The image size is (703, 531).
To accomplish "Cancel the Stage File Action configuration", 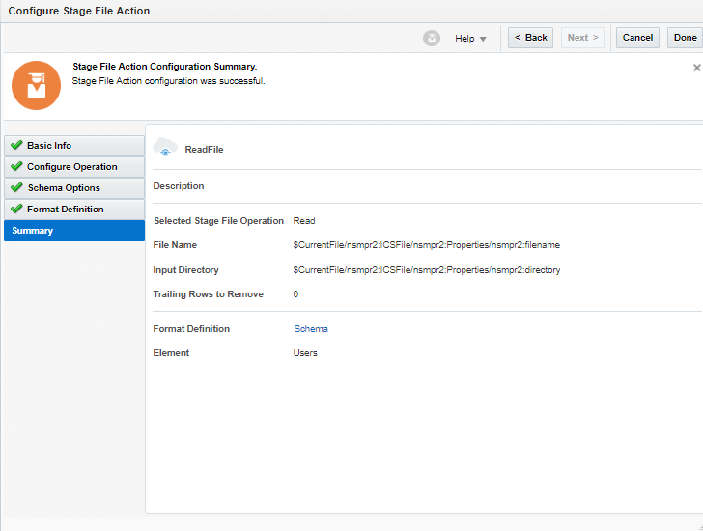I will pos(637,38).
